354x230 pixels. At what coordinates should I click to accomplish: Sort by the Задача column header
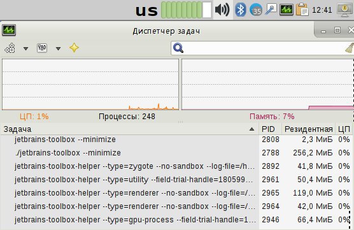[x=129, y=129]
